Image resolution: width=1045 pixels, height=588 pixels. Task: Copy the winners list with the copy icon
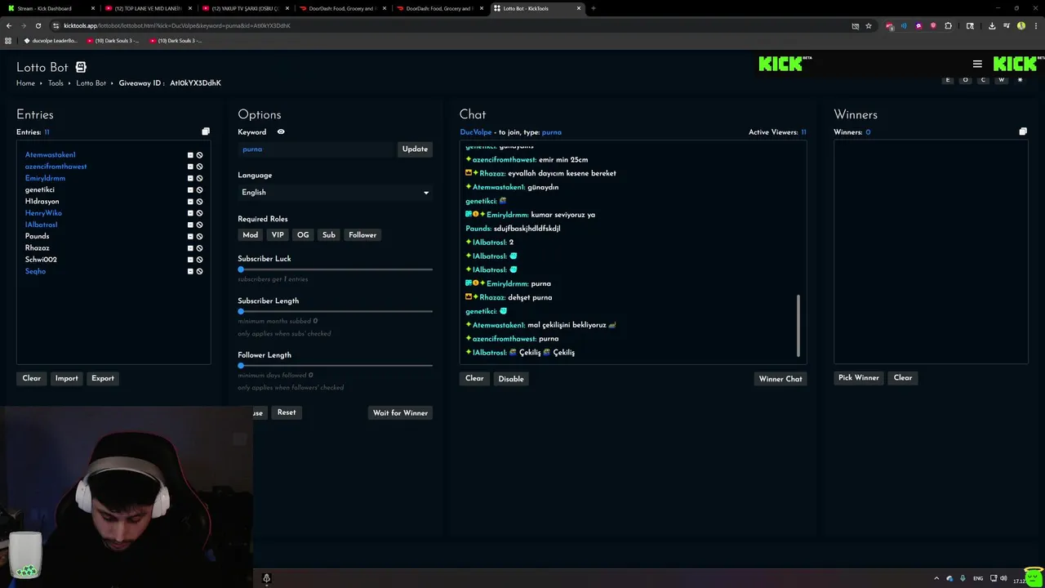1023,131
